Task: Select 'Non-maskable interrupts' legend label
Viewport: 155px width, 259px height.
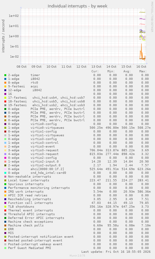Action: (x=30, y=177)
